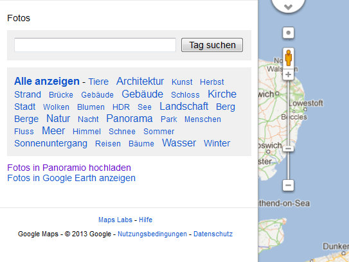Click the Tag suchen button

212,45
